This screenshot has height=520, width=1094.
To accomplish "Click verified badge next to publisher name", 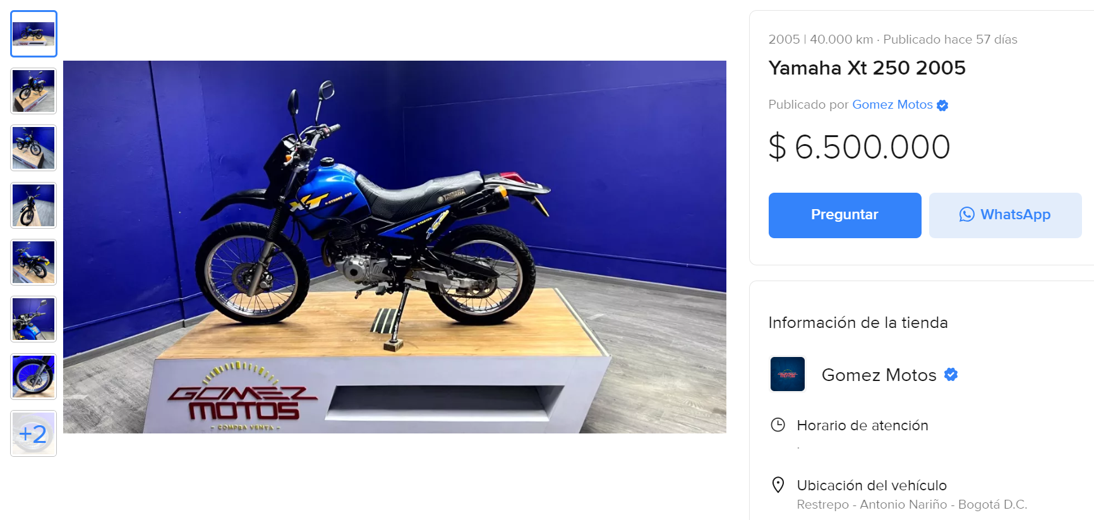I will (x=942, y=106).
